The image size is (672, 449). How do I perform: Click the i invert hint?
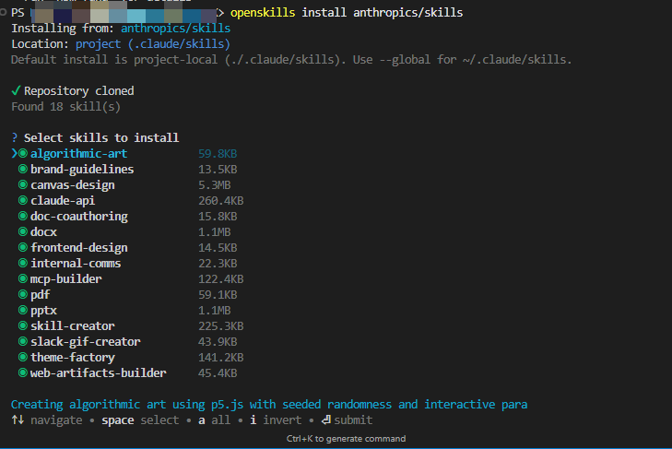[x=276, y=419]
